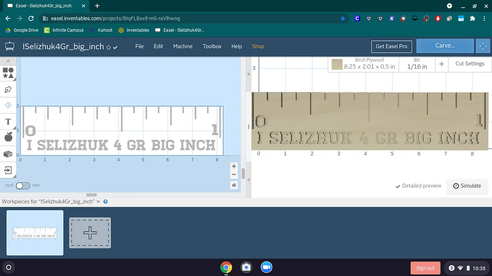Open the tab search dropdown arrow
This screenshot has height=276, width=492.
tap(449, 6)
